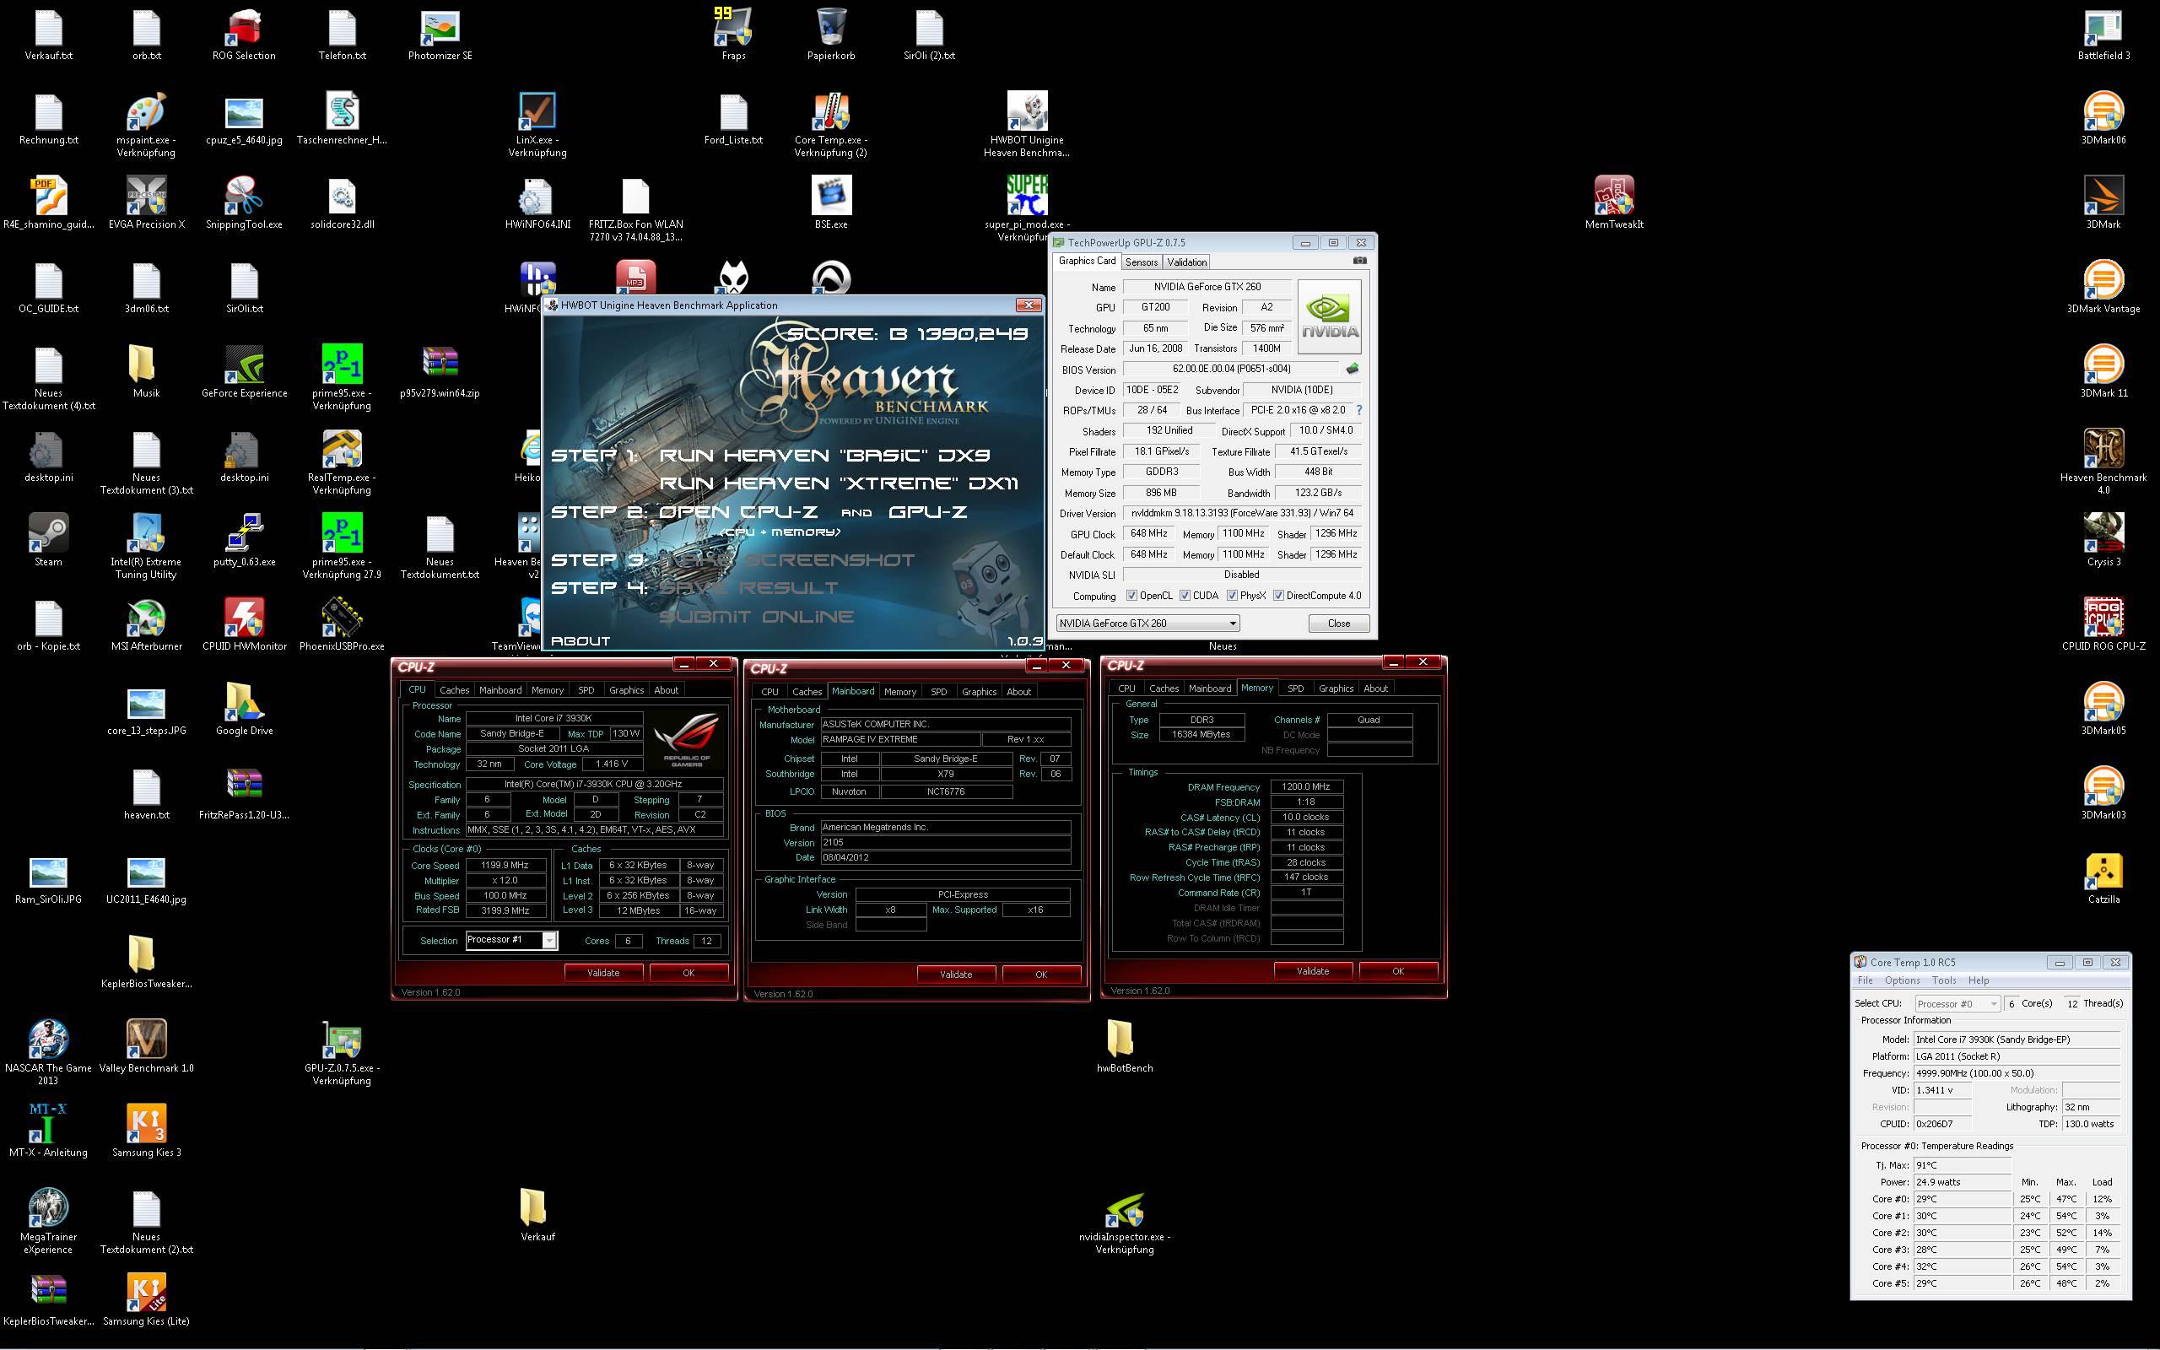
Task: Open the Fraps desktop icon
Action: (x=732, y=34)
